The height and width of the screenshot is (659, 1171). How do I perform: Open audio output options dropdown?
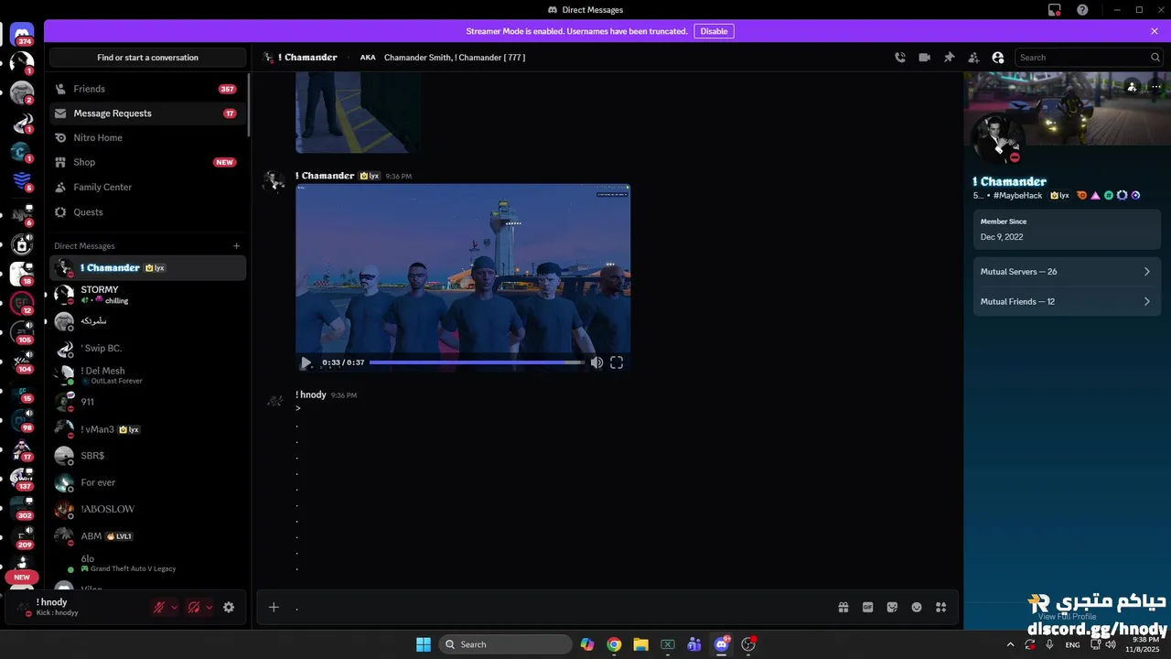[209, 607]
